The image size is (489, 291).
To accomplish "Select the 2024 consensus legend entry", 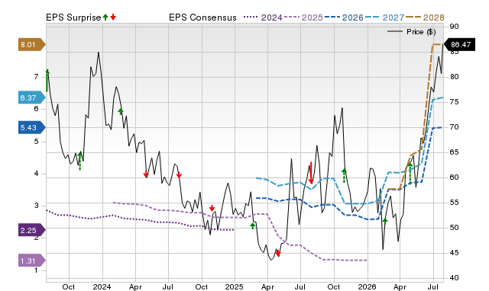I will pyautogui.click(x=263, y=18).
